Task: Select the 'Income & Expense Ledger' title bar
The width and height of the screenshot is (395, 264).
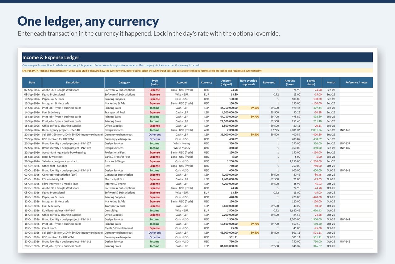Action: click(197, 57)
